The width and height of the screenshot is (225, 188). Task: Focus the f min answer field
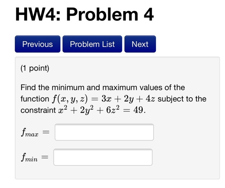pos(103,157)
